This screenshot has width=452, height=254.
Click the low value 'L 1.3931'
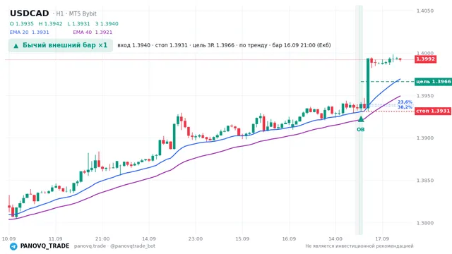click(x=78, y=24)
